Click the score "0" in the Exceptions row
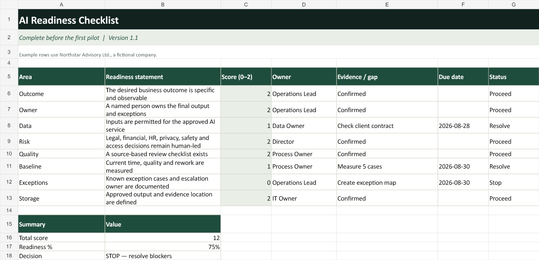 (x=246, y=182)
